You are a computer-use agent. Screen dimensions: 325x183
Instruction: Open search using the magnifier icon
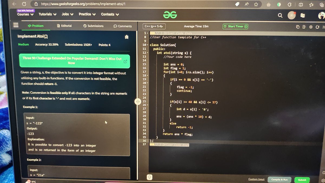point(280,15)
